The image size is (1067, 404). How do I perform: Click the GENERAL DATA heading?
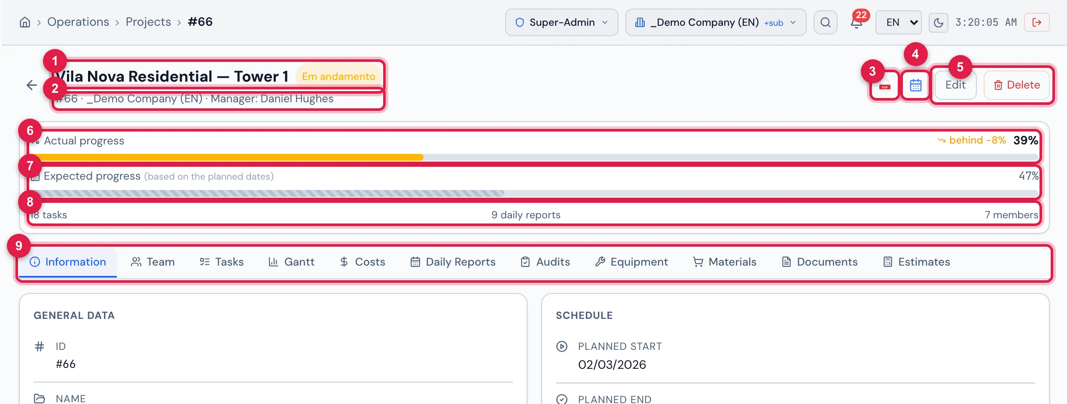[x=74, y=315]
